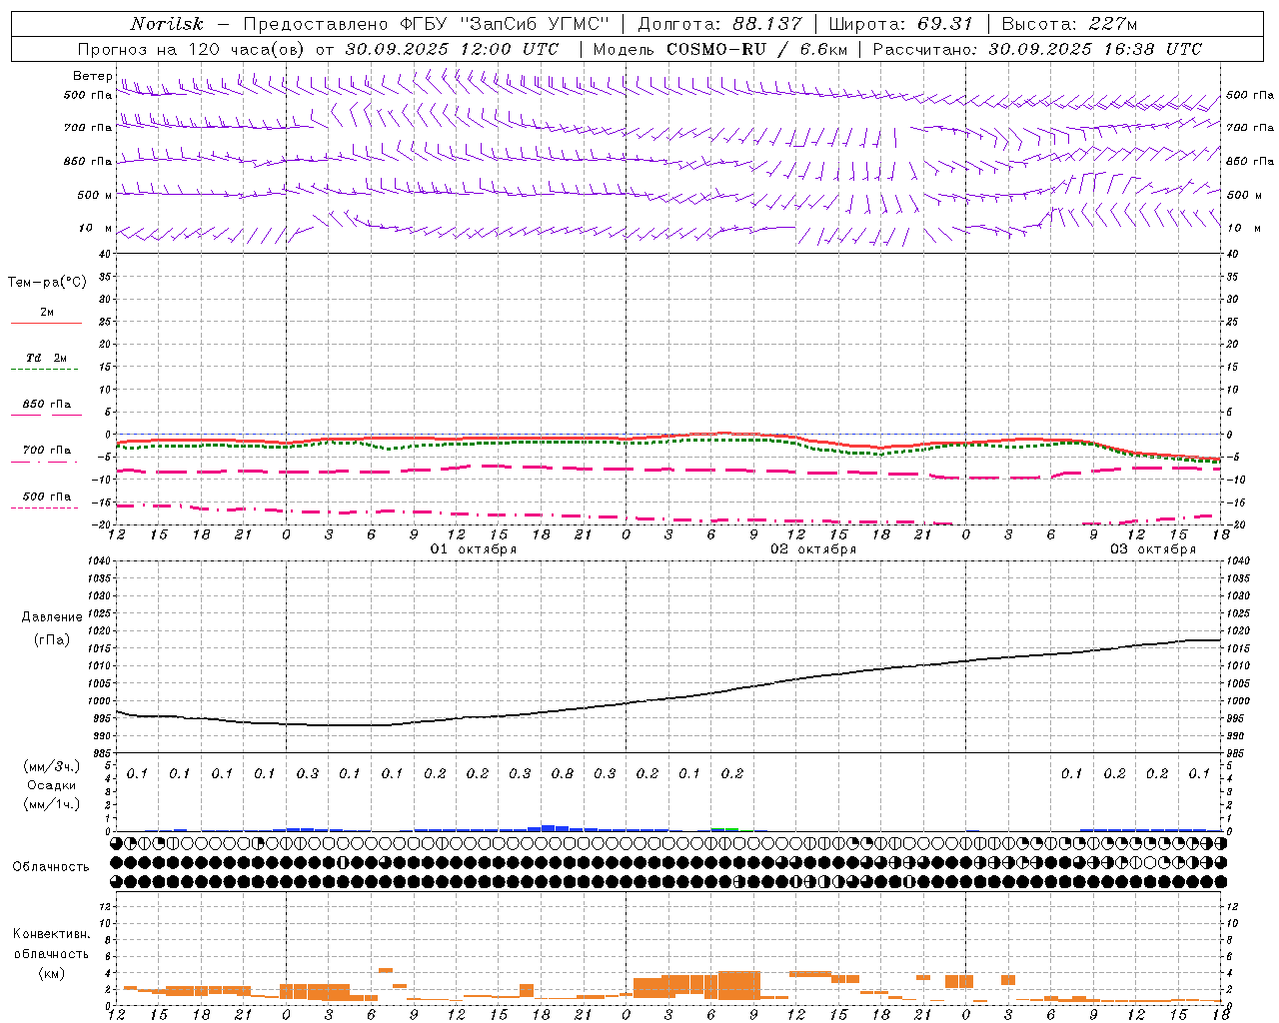Click the "Долгота: 88.137" longitude value

pos(719,24)
